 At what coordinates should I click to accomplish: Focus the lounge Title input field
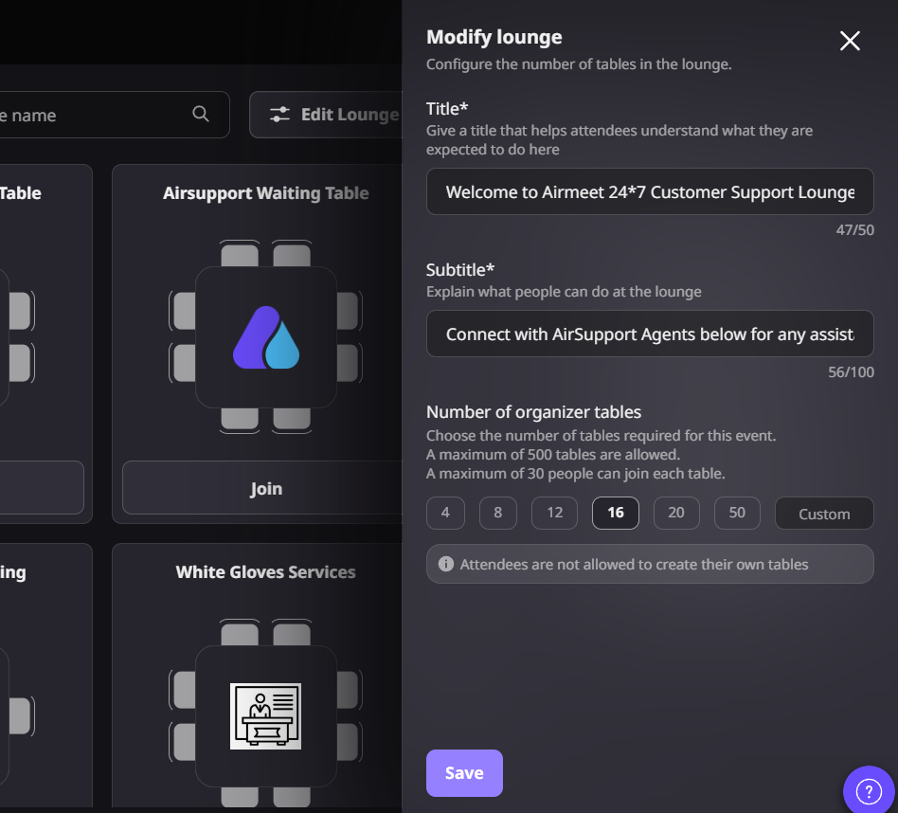click(x=650, y=191)
